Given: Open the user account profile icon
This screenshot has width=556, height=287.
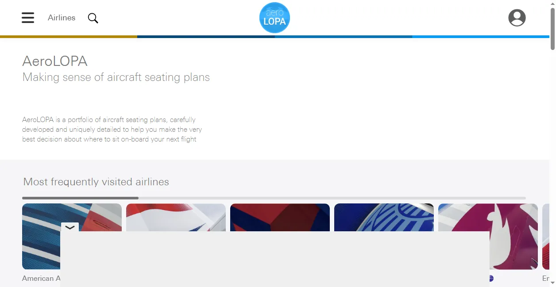Looking at the screenshot, I should (517, 18).
